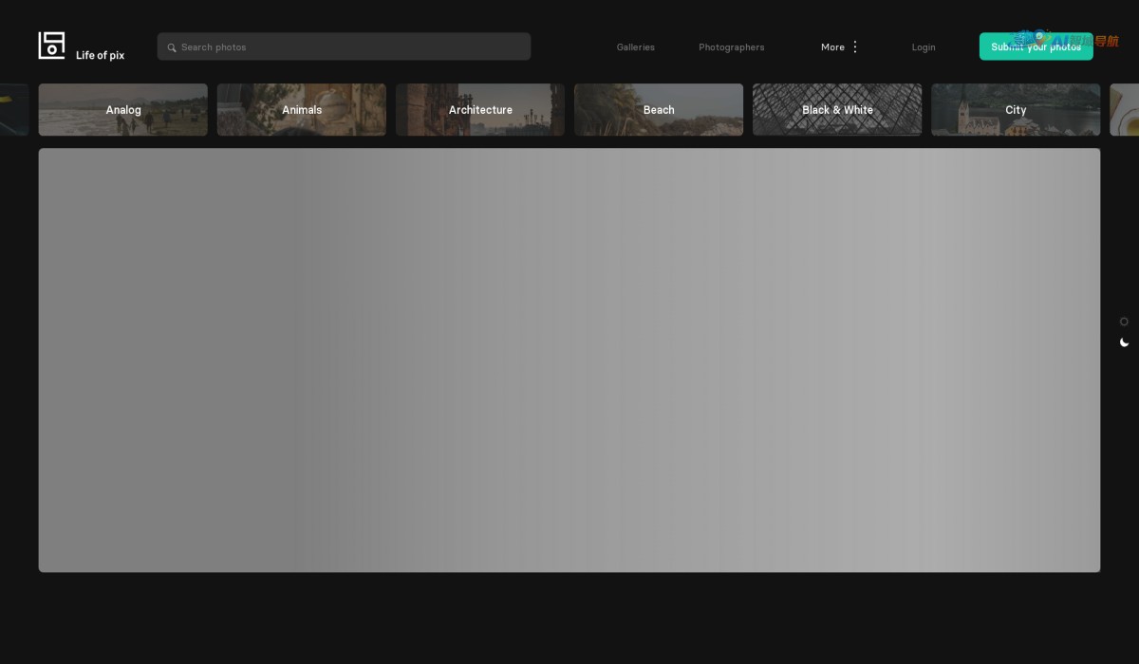
Task: Select the Analog category thumbnail
Action: pyautogui.click(x=123, y=110)
